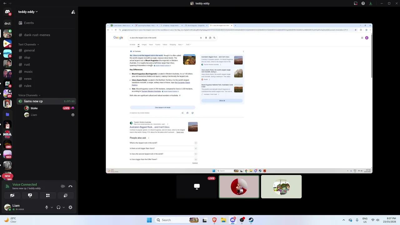Screen dimensions: 400x225
Task: Open server icon with 685 badge
Action: [7, 144]
